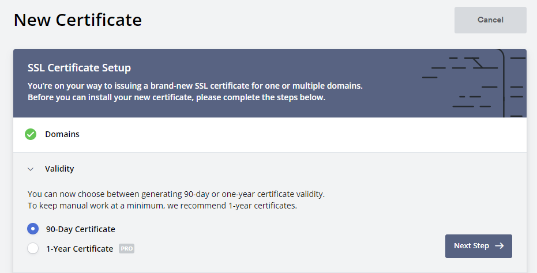Click the line 'Before you can install your new certificate…'
The width and height of the screenshot is (537, 273).
pos(177,97)
